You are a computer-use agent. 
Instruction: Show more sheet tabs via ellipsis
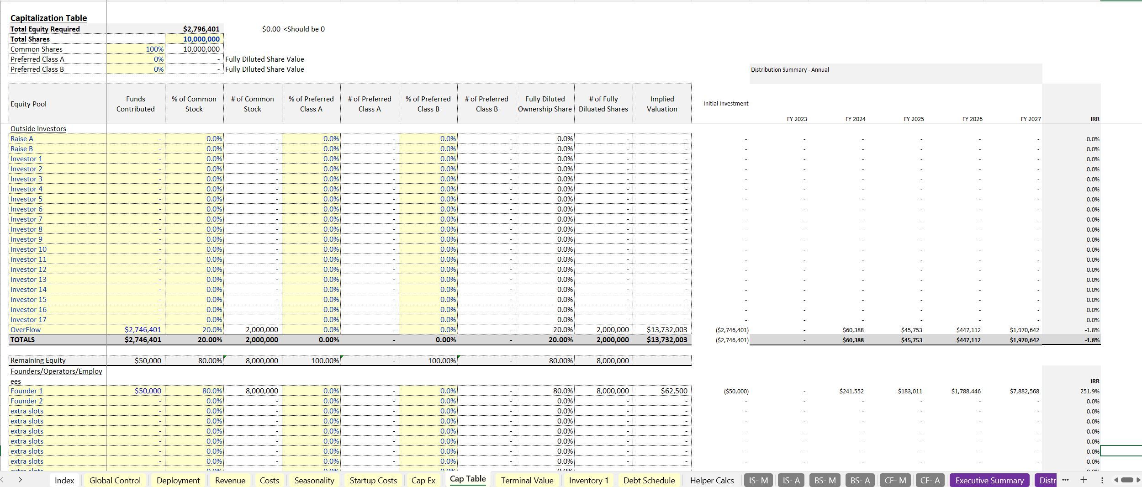1066,480
